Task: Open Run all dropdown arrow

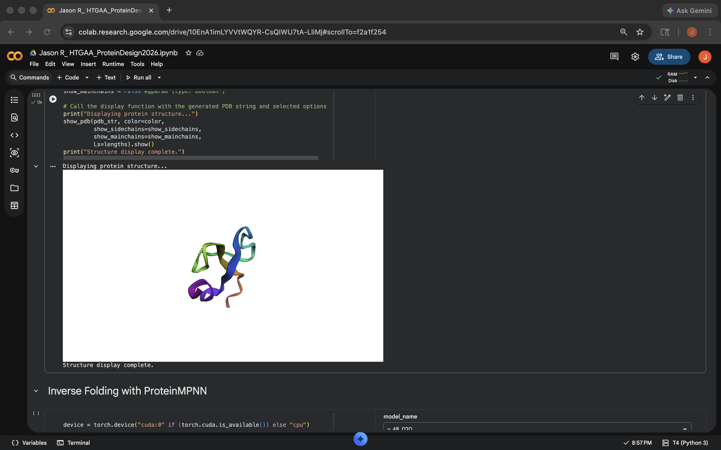Action: pos(159,78)
